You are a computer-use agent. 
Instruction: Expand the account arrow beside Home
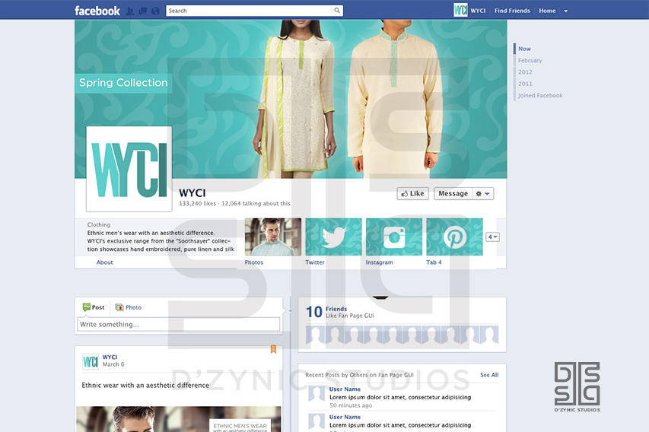tap(565, 11)
